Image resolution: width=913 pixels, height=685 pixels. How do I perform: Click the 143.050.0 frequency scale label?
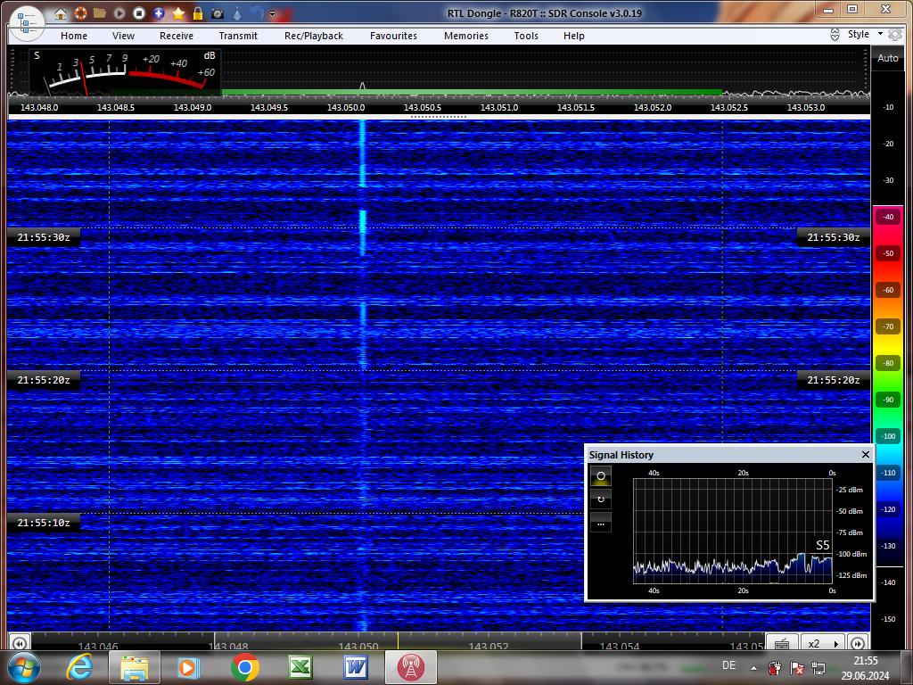(x=346, y=108)
